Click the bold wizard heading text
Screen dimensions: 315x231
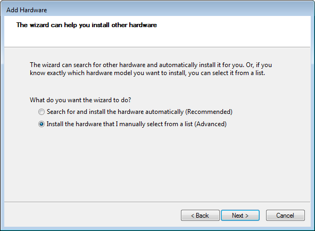pyautogui.click(x=87, y=25)
